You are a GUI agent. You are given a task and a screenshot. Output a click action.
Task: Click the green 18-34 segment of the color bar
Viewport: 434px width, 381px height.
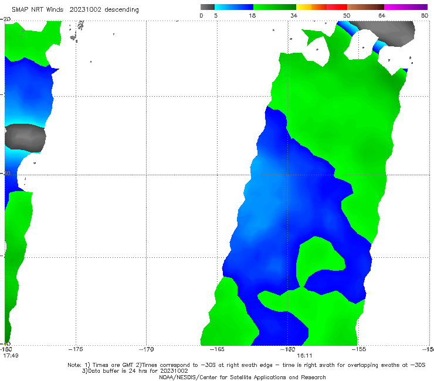coord(274,7)
